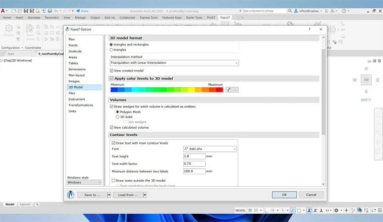Click the search magnifier icon in title bar
Screen dimensions: 383x222
[290, 11]
